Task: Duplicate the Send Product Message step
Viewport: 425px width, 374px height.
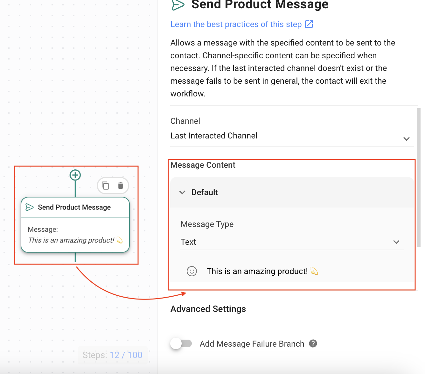Action: (x=105, y=186)
